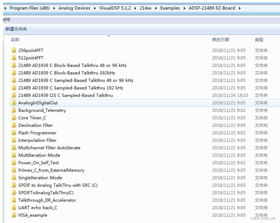Click folder icon for Block-Based Talkthru 192kHz
Screen dimensions: 280x223
14,73
